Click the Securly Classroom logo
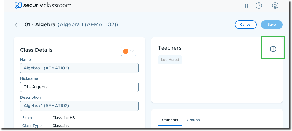The height and width of the screenshot is (131, 292). (x=43, y=5)
